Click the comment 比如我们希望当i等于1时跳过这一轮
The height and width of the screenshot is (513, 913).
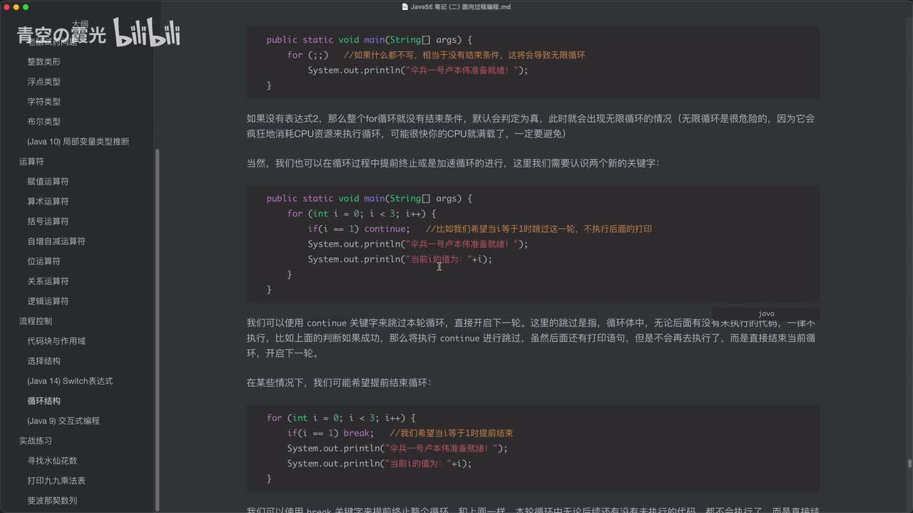pyautogui.click(x=539, y=229)
